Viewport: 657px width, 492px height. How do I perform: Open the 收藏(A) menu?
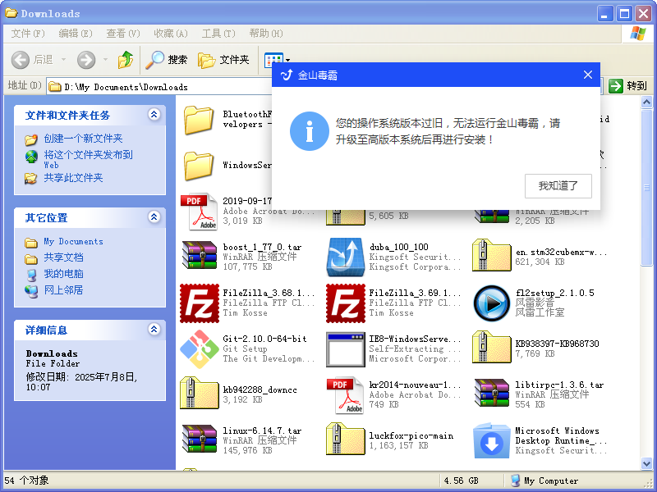(x=171, y=34)
